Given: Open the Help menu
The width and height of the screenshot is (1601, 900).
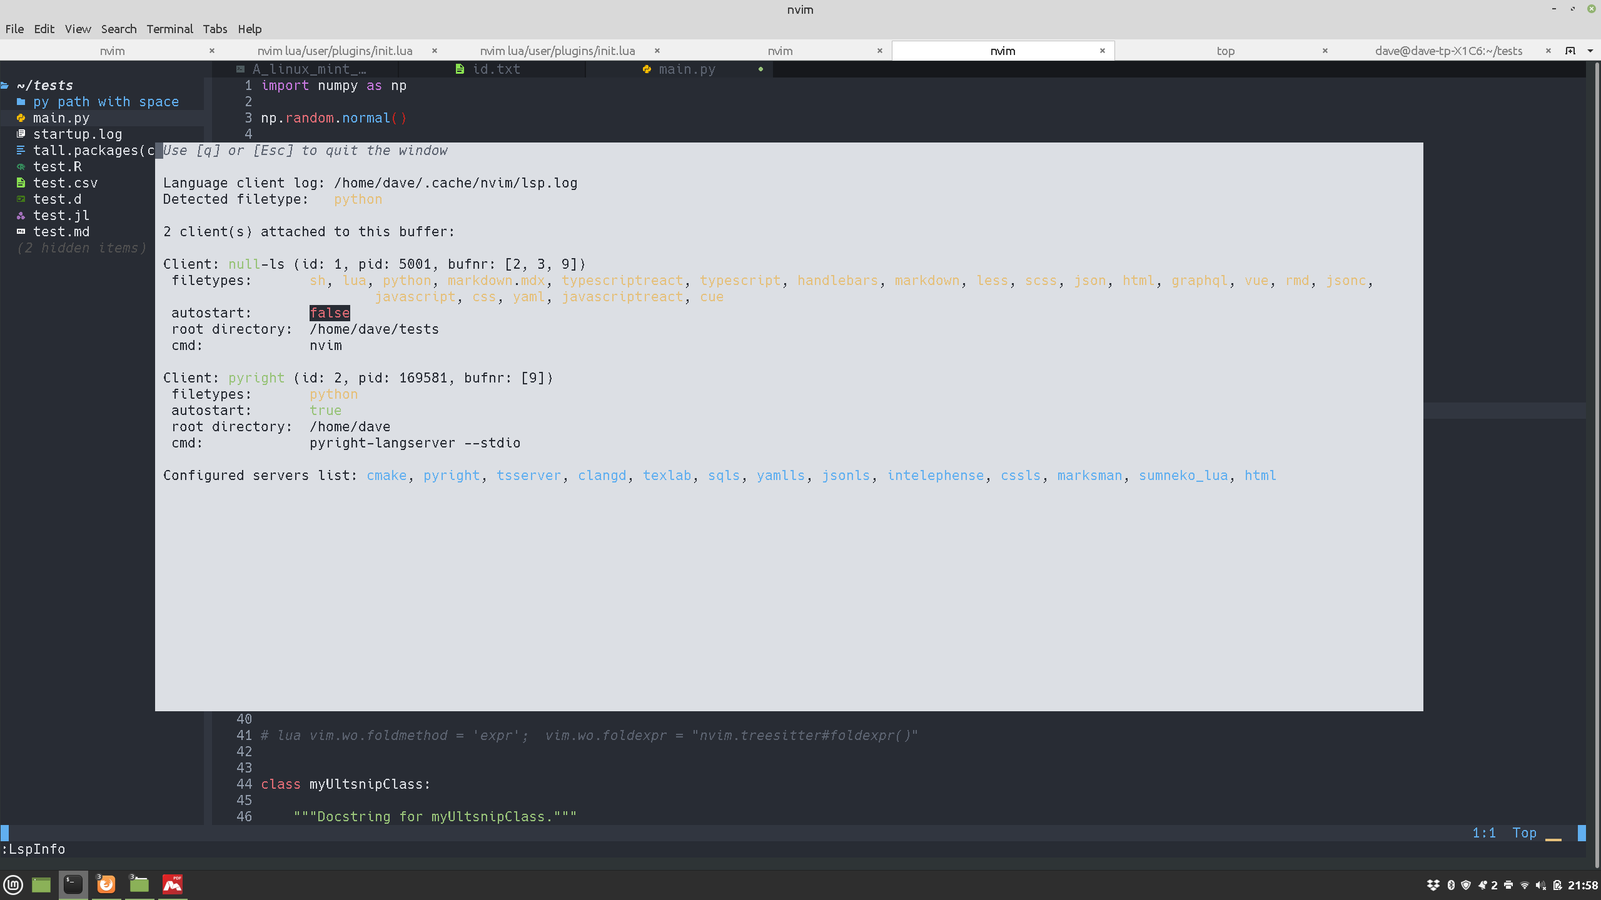Looking at the screenshot, I should click(x=250, y=29).
